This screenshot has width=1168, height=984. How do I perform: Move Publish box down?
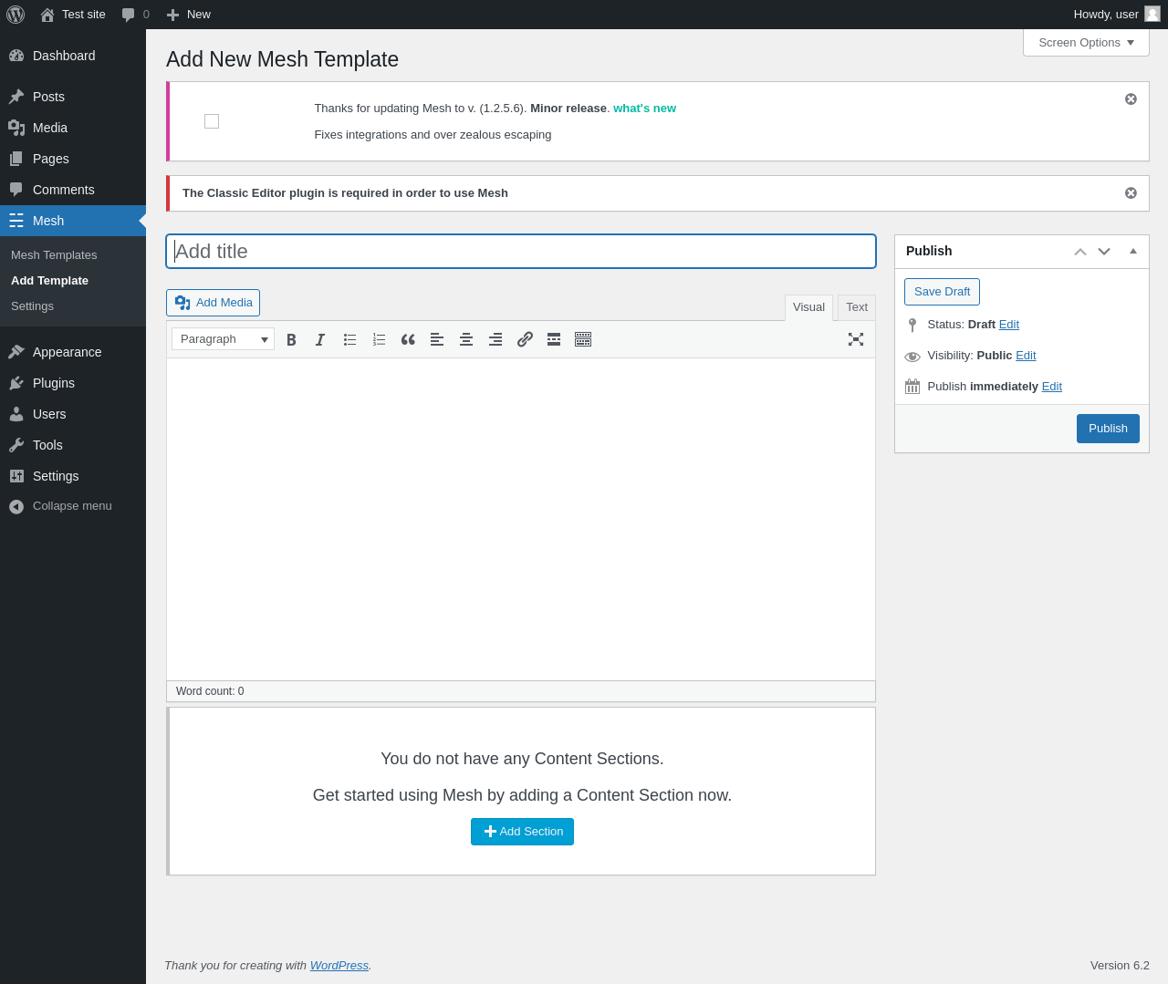pos(1104,252)
